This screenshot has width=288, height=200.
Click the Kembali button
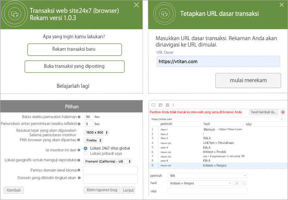click(x=14, y=190)
